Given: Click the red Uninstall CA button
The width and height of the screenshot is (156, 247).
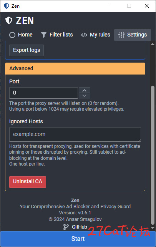Looking at the screenshot, I should (28, 182).
